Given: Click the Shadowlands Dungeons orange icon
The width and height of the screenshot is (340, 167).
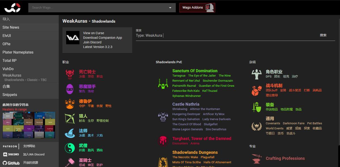Looking at the screenshot, I should click(x=163, y=162).
